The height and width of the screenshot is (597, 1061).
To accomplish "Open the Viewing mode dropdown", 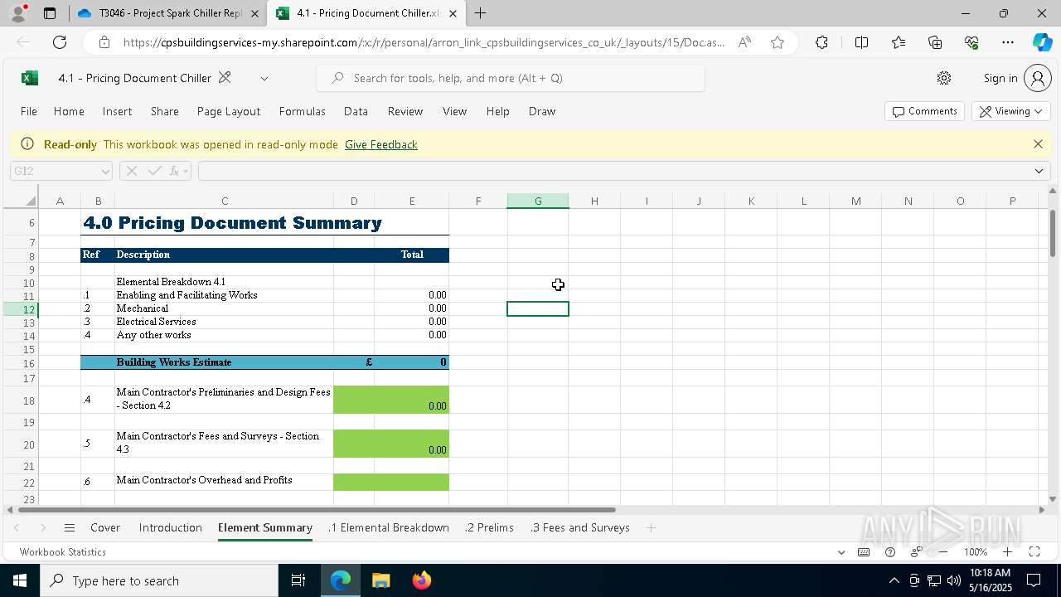I will [1011, 111].
